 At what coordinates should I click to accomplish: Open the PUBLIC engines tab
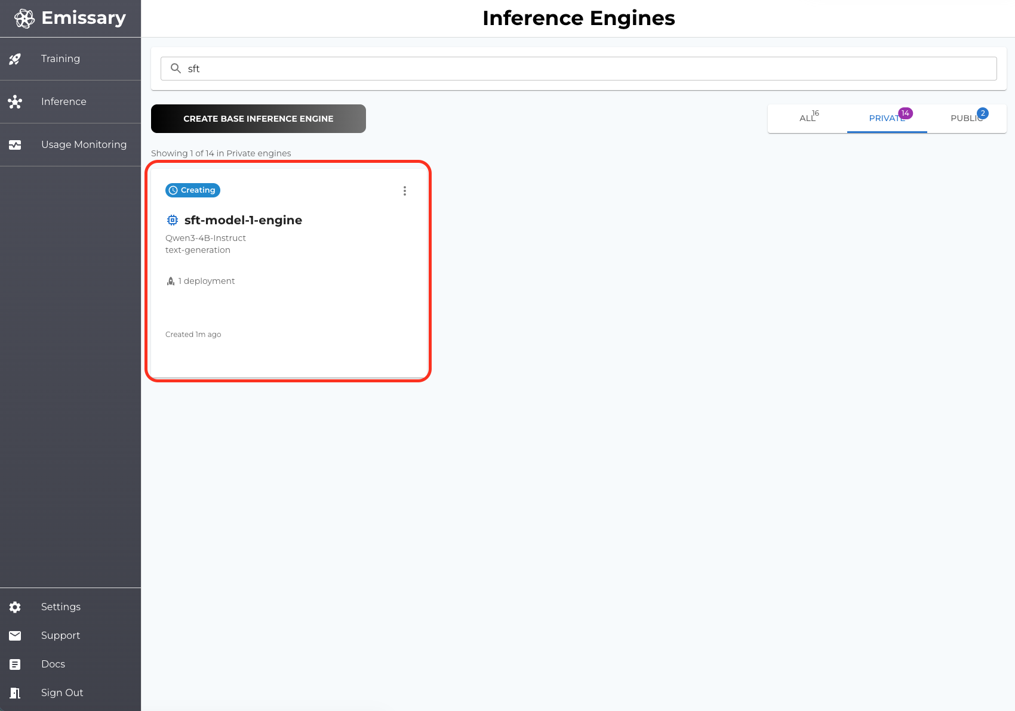[966, 118]
